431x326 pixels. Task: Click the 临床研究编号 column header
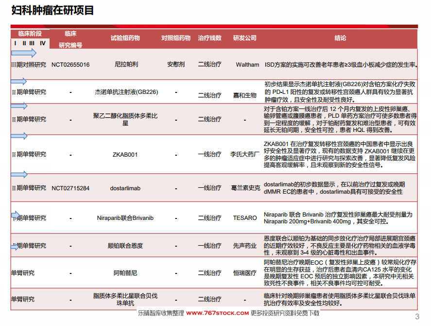point(70,39)
